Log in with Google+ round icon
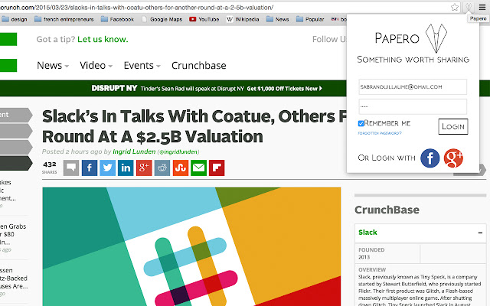Screen dimensions: 490x306 [453, 158]
